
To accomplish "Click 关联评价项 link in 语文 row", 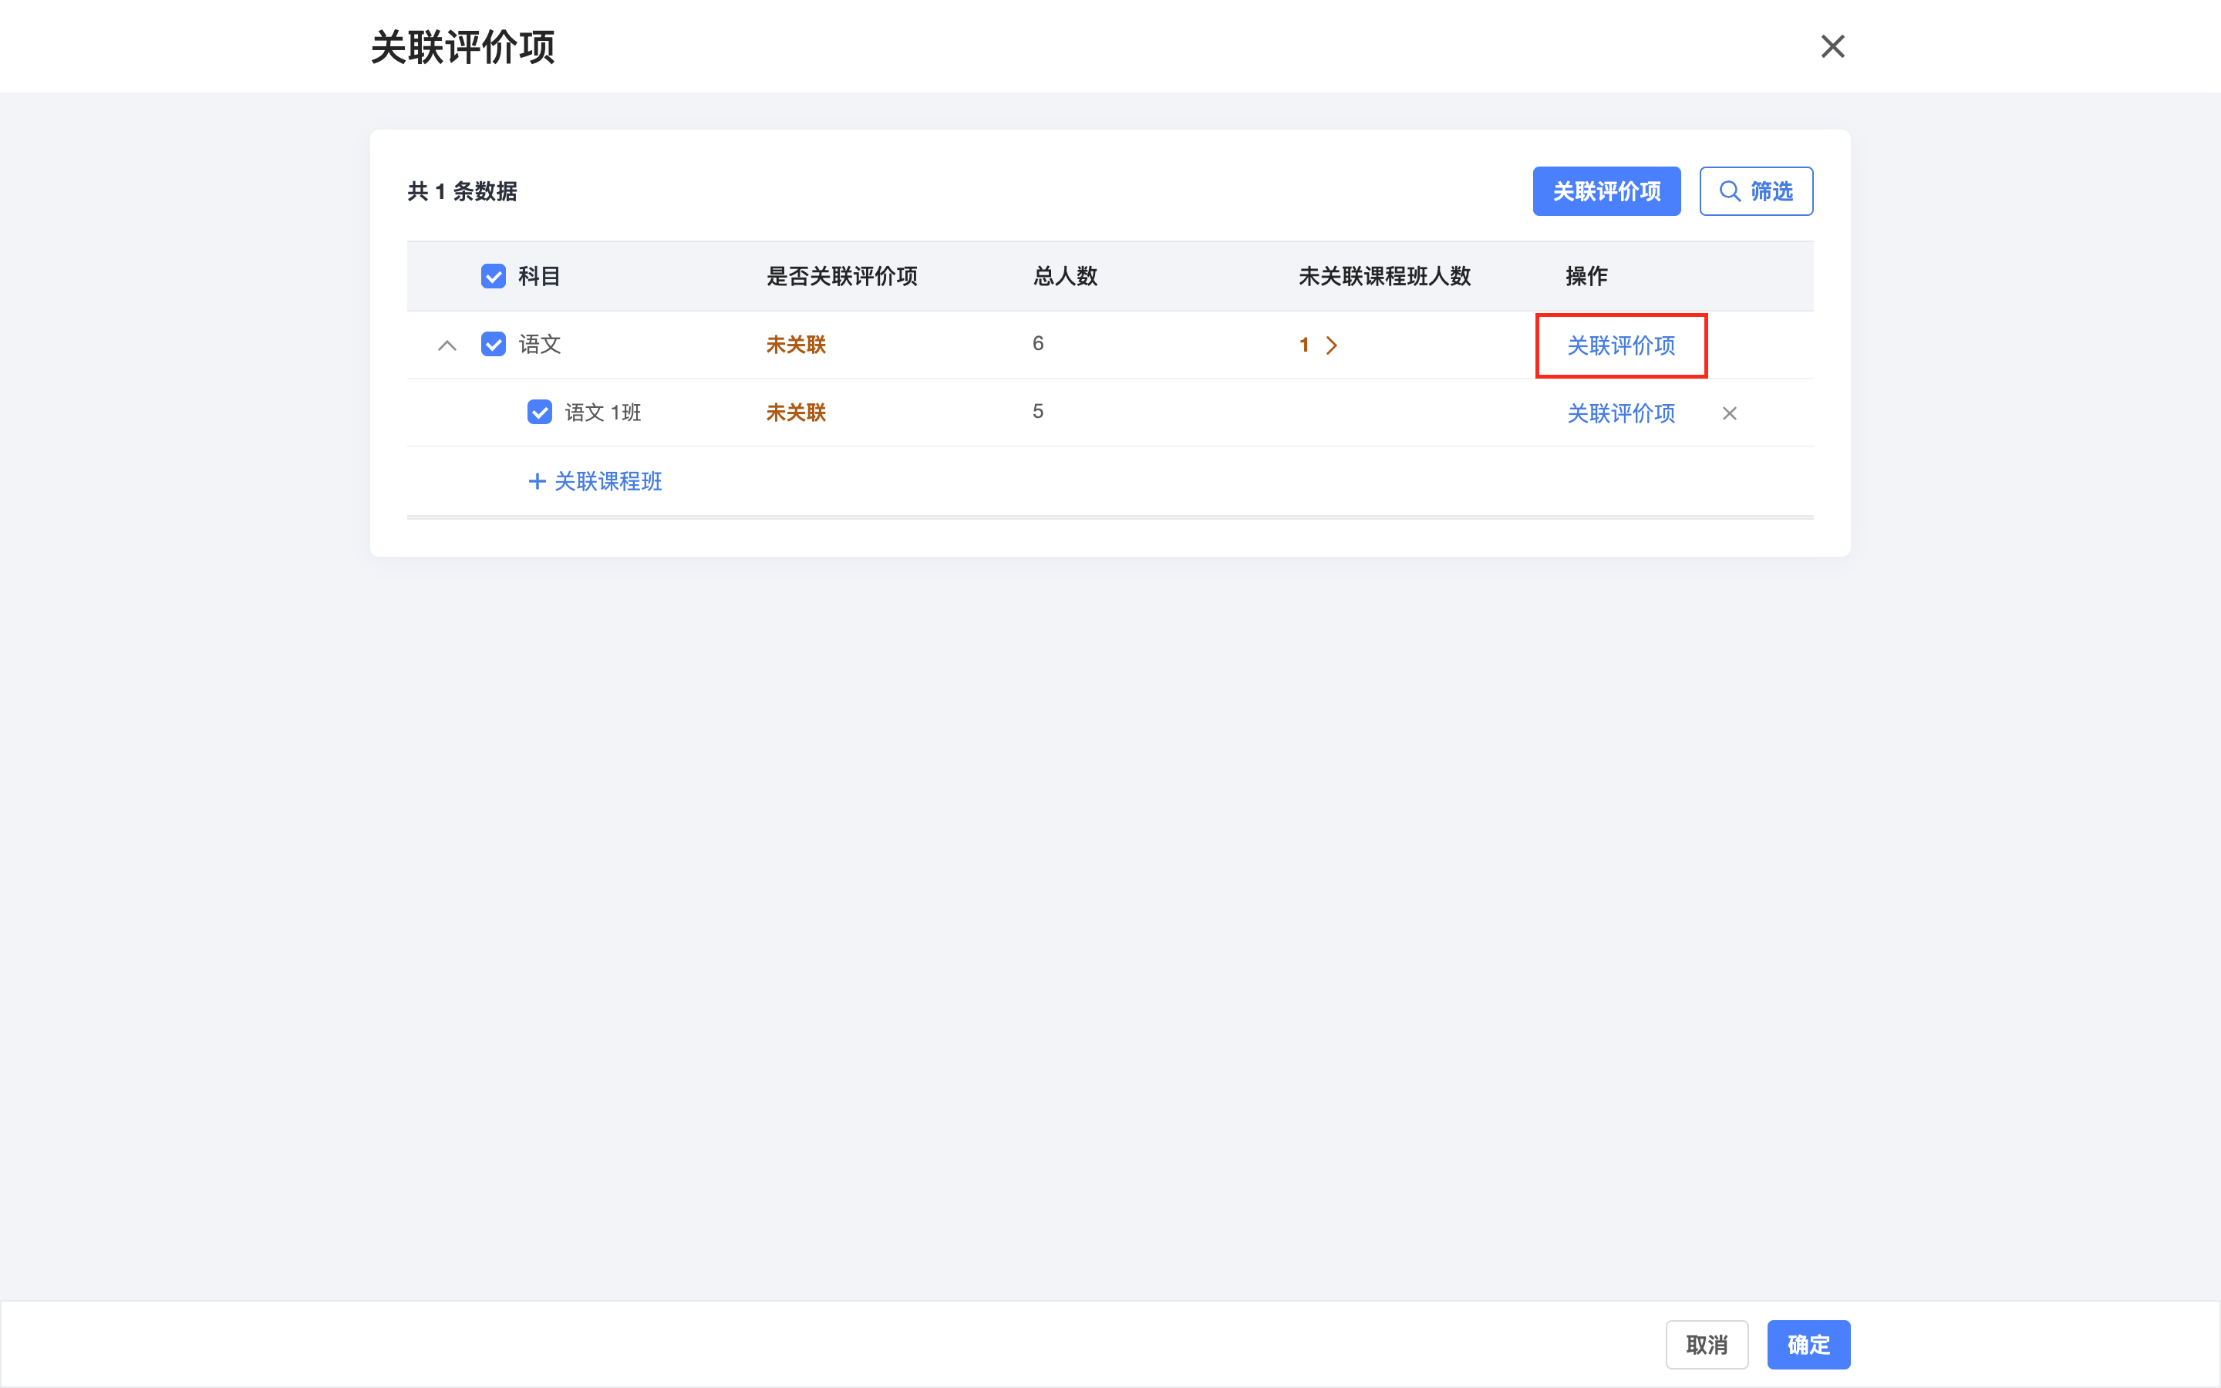I will click(x=1621, y=345).
